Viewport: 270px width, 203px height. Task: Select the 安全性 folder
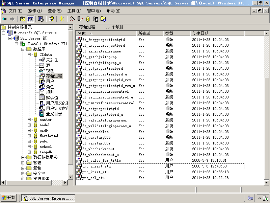tap(39, 174)
